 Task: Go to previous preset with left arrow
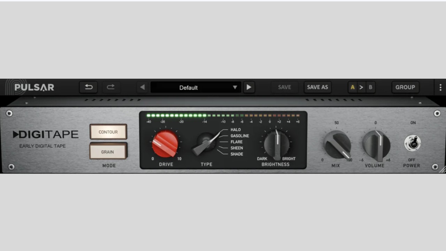point(142,87)
